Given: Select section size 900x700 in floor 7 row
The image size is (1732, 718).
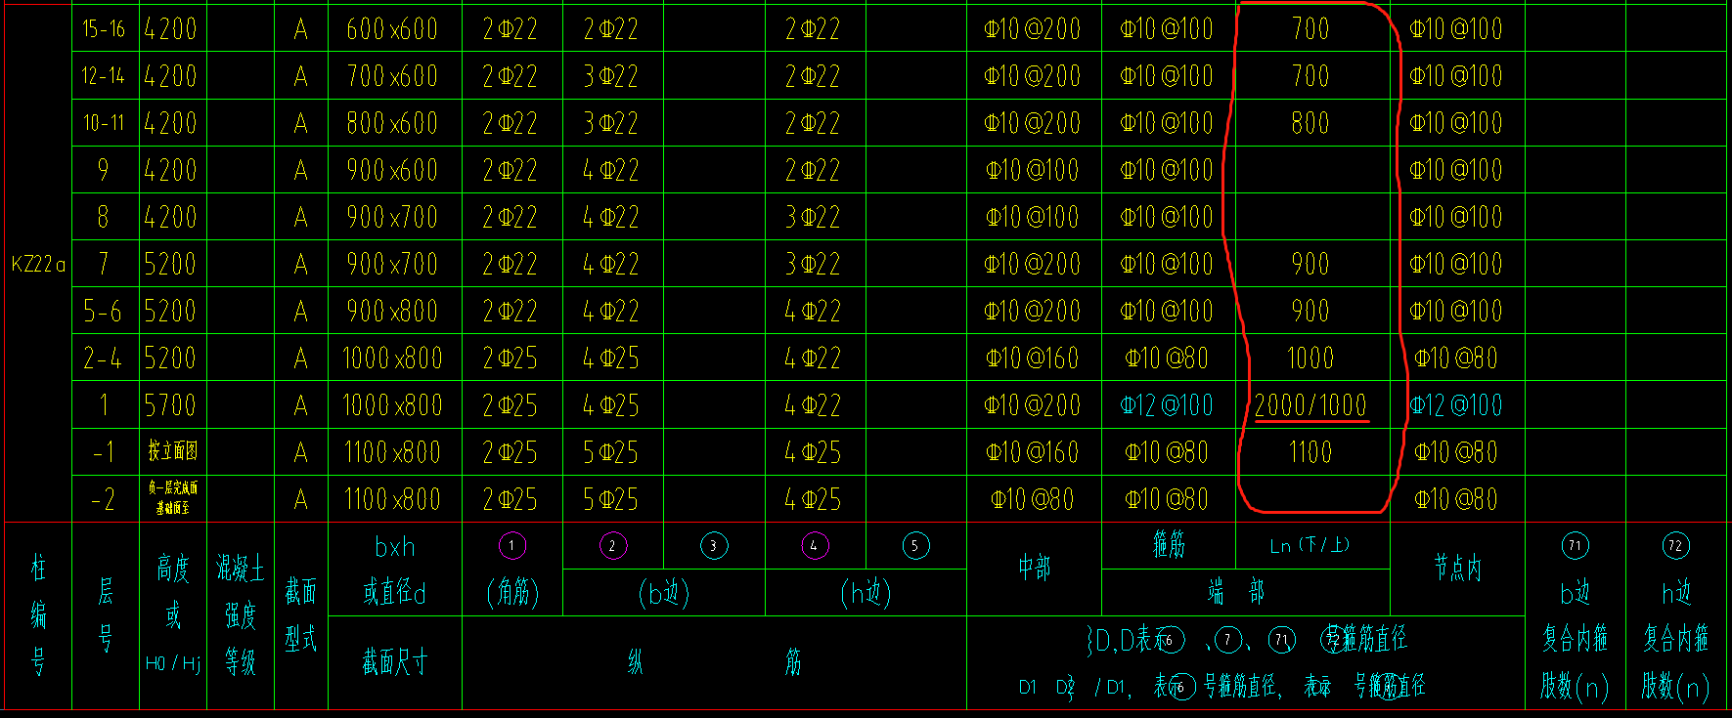Looking at the screenshot, I should [x=392, y=264].
